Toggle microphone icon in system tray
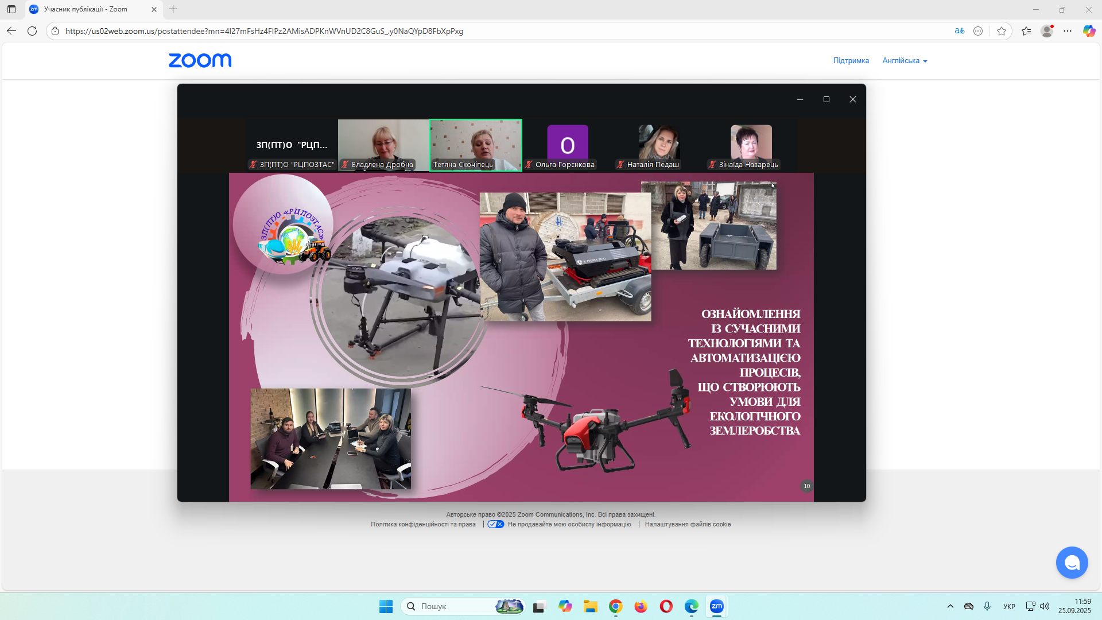Screen dimensions: 1102x620 (987, 606)
